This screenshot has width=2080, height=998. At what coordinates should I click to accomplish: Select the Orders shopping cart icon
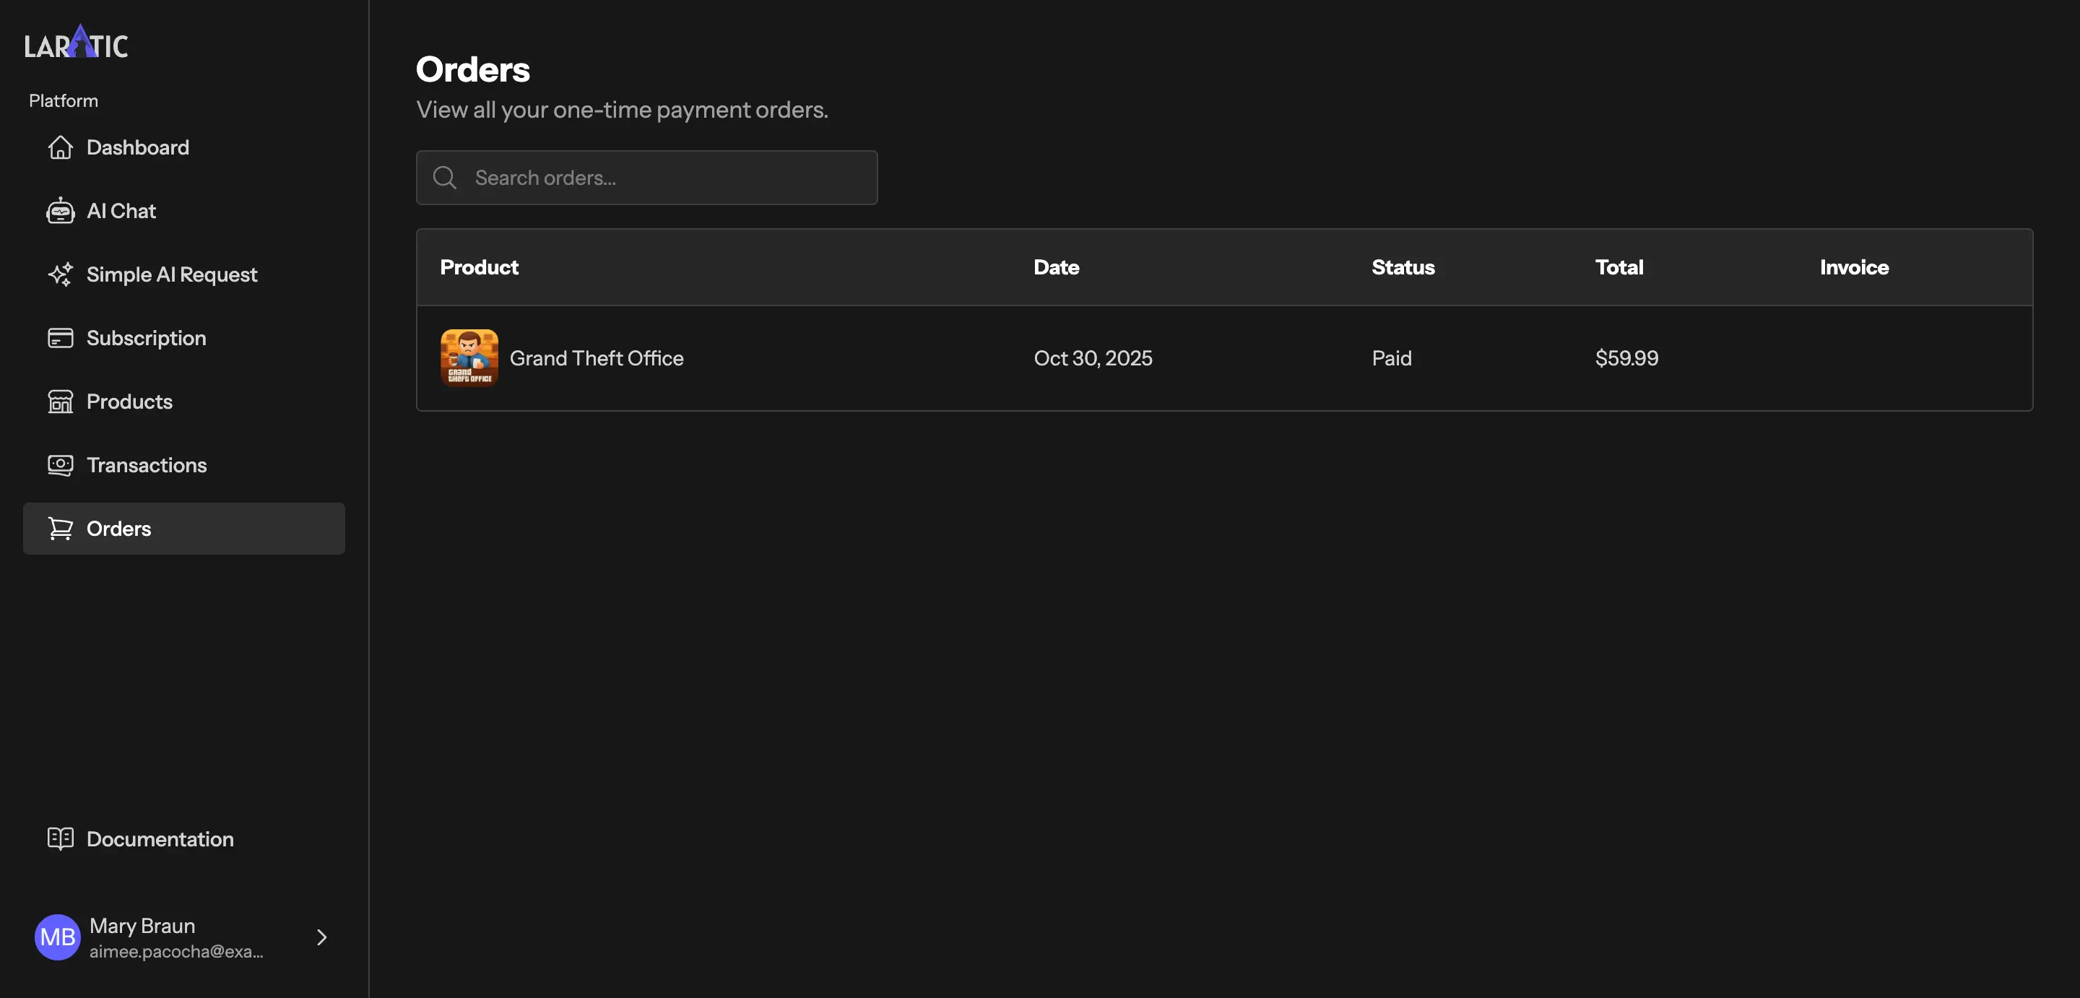(x=61, y=528)
